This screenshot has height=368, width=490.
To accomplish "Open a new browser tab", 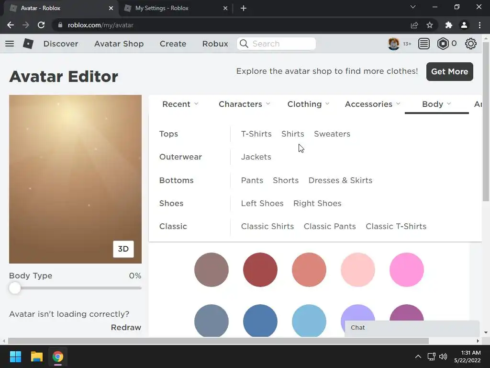I will (x=244, y=8).
